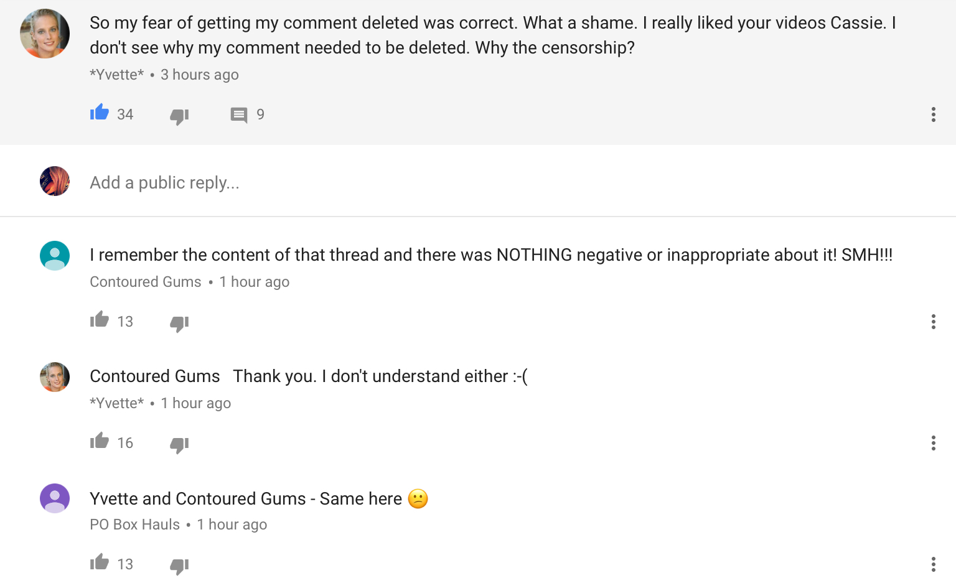
Task: Open Contoured Gums channel from author name
Action: 146,282
